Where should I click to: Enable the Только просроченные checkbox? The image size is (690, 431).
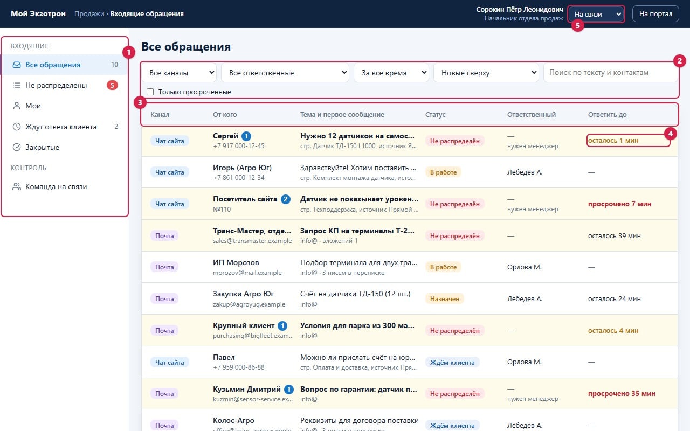pos(150,92)
